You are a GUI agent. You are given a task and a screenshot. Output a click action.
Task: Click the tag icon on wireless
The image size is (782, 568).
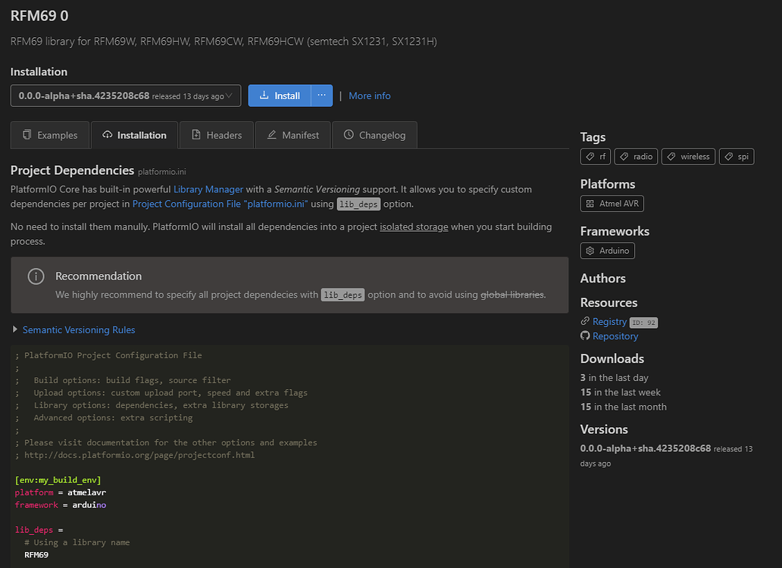click(671, 157)
